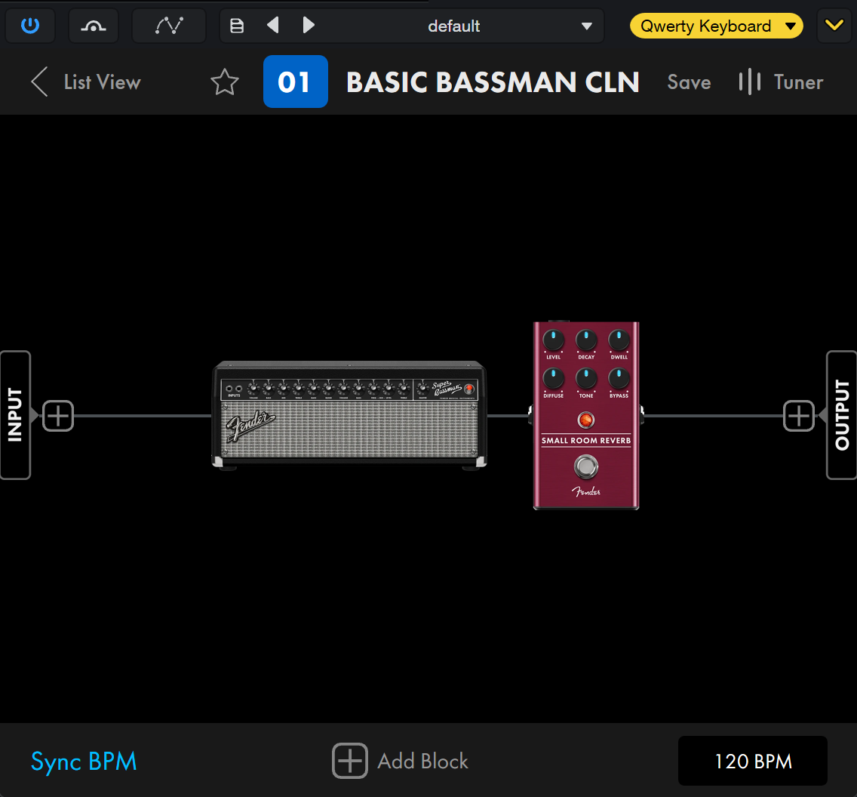Adjust the DIFFUSE knob on reverb pedal
The width and height of the screenshot is (857, 797).
pyautogui.click(x=553, y=378)
